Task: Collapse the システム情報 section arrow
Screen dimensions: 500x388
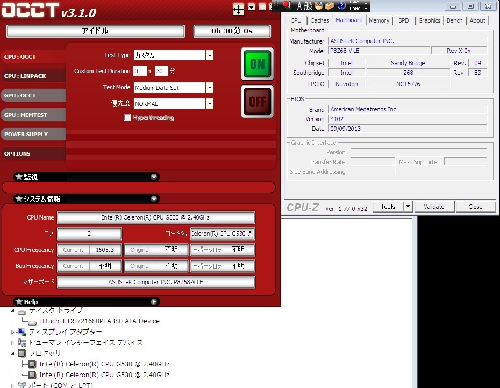Action: [x=154, y=199]
